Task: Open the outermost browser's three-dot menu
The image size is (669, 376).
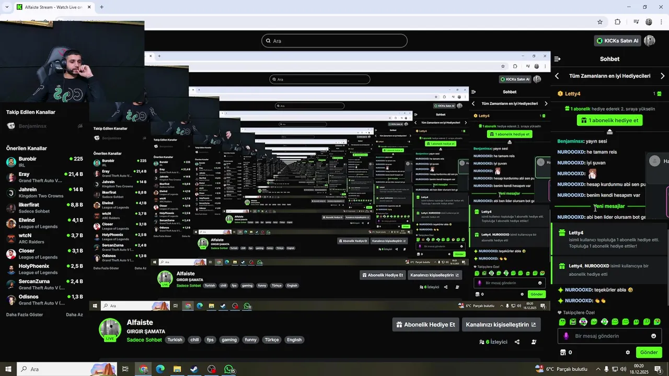Action: (x=662, y=22)
